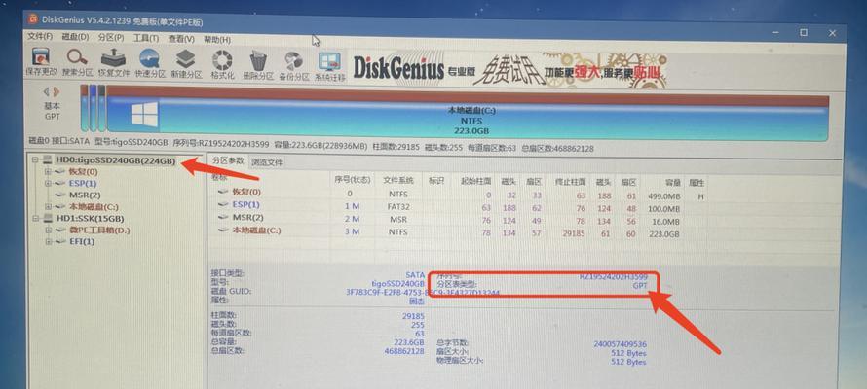
Task: Click the HD1 disk drive icon in tree
Action: (x=48, y=219)
